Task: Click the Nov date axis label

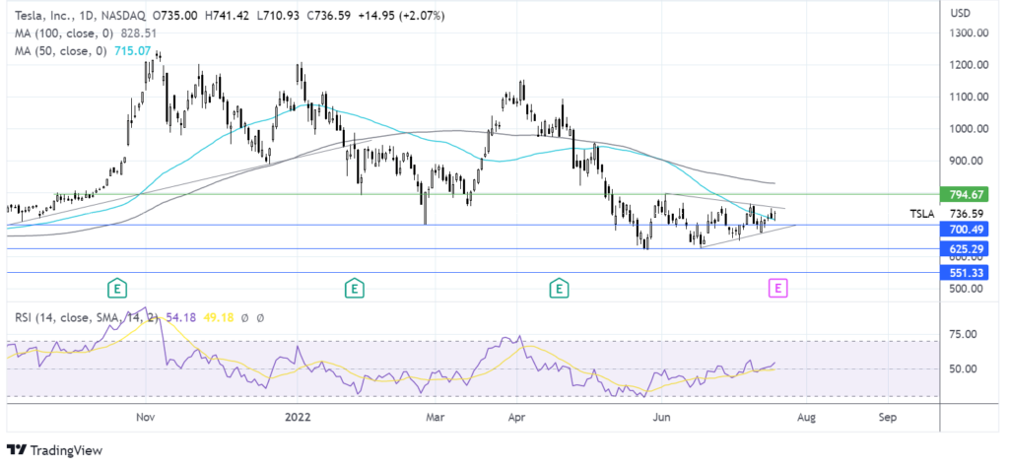Action: 146,417
